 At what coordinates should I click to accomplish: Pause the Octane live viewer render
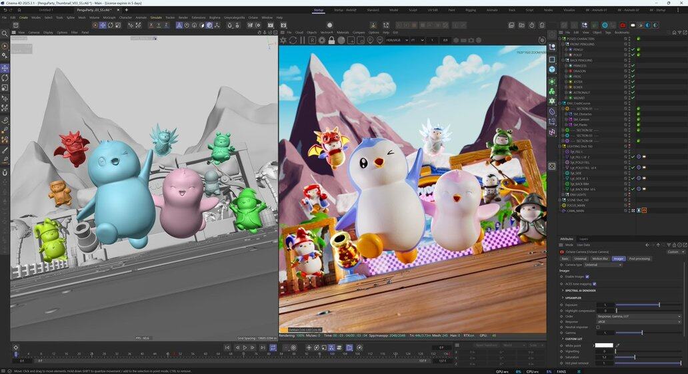302,41
